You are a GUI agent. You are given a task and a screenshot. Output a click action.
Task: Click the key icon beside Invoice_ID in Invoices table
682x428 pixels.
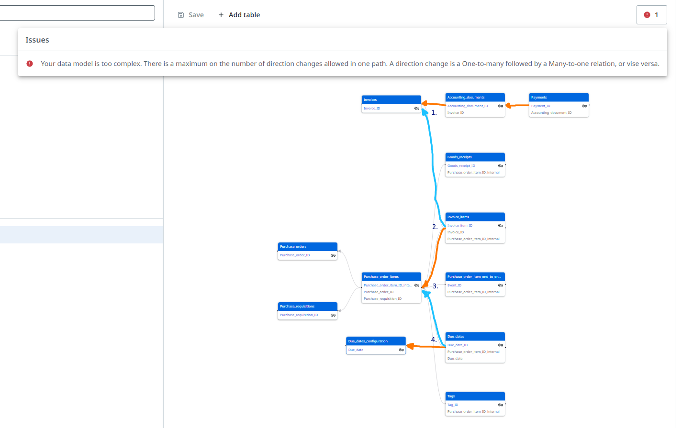point(416,109)
